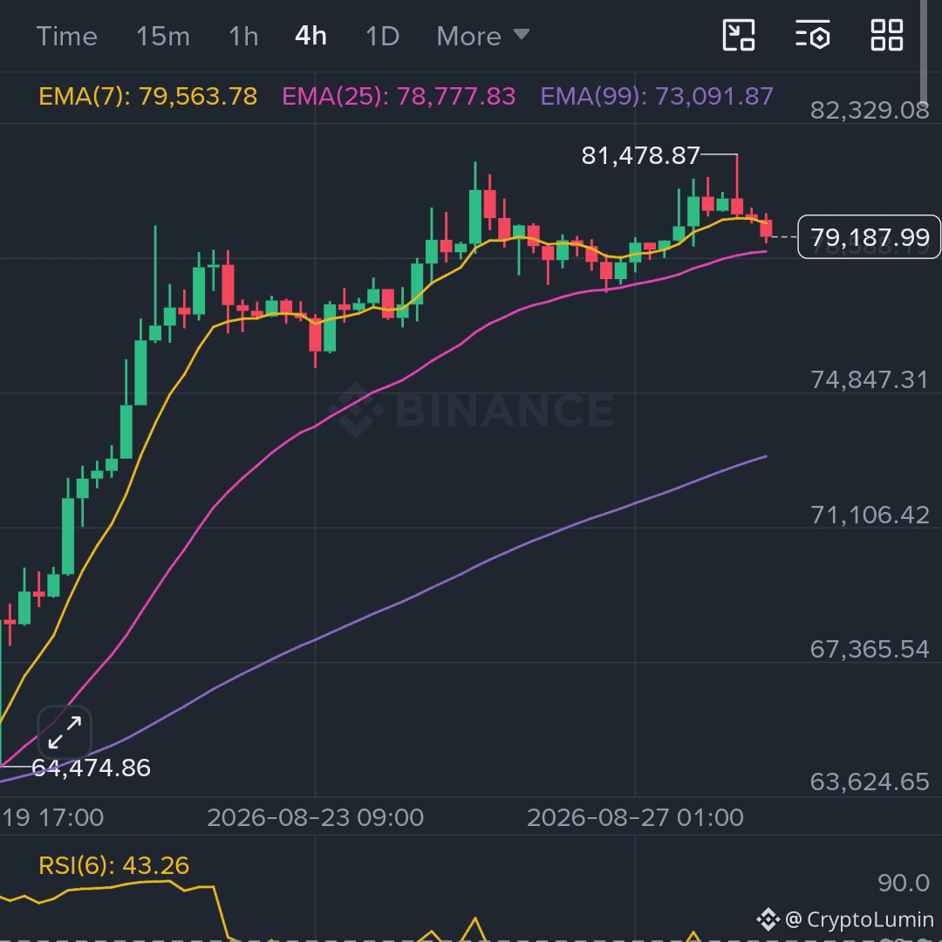Click the 74,847.31 price axis label
Image resolution: width=942 pixels, height=942 pixels.
tap(870, 379)
